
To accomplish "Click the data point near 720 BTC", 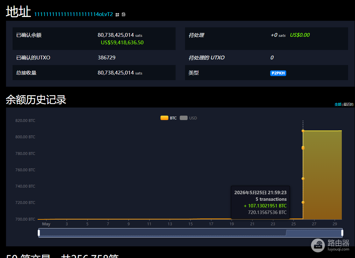I will pyautogui.click(x=303, y=202).
